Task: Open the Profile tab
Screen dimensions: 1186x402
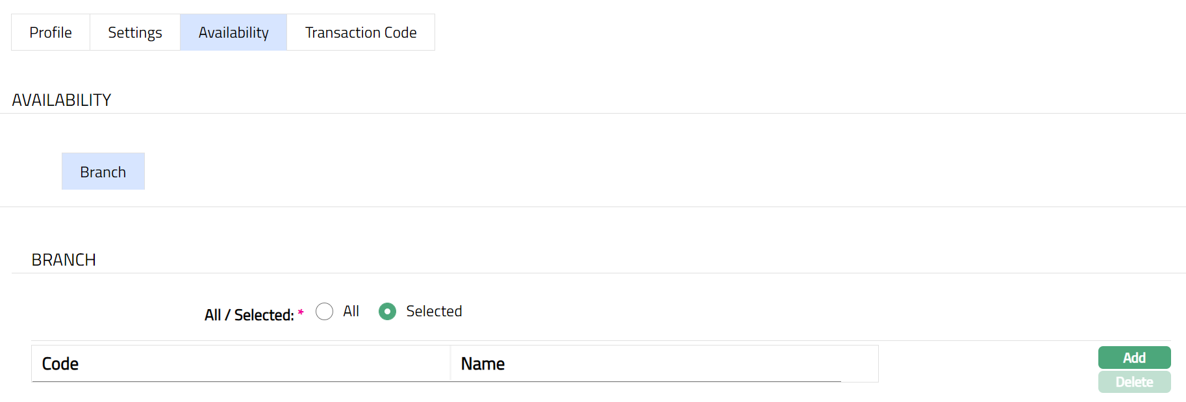Action: (x=51, y=32)
